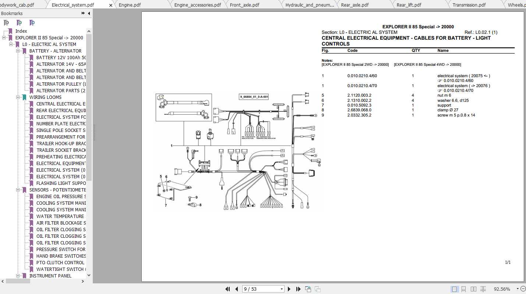Click the go to last page icon
Screen dimensions: 526x294
[298, 289]
